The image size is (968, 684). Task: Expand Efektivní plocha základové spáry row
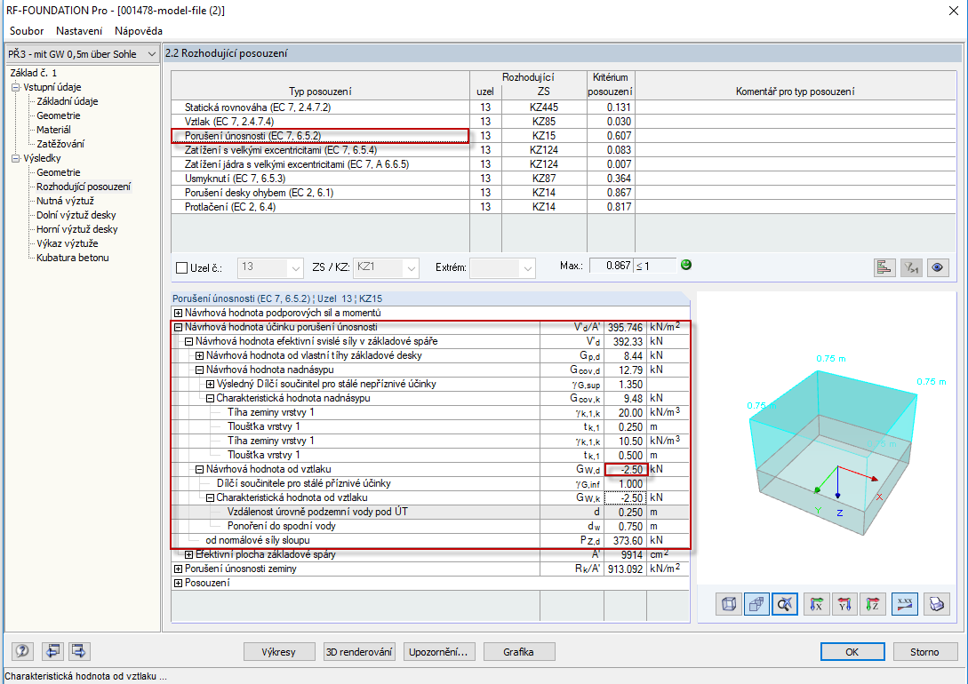pos(189,554)
